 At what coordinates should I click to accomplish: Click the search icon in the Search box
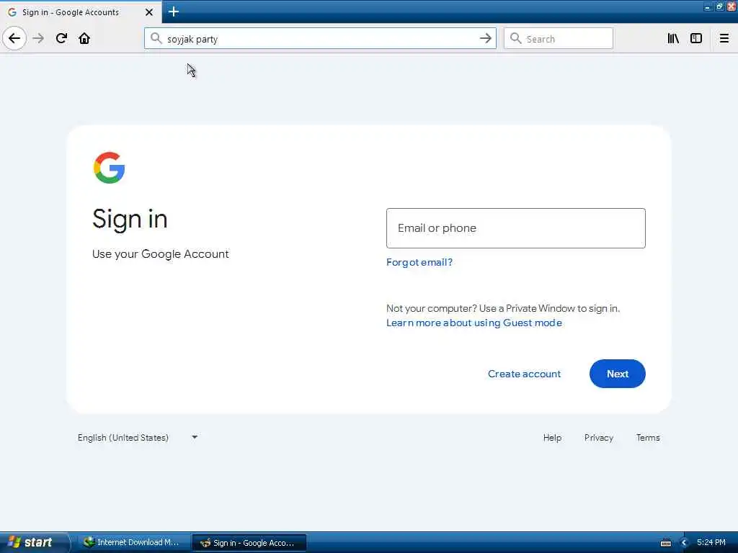click(516, 38)
